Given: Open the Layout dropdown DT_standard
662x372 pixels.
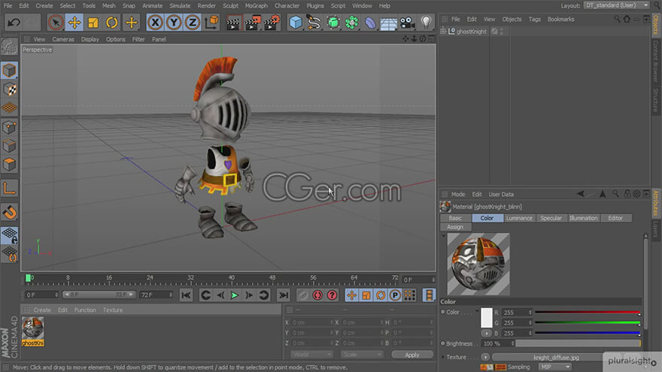Looking at the screenshot, I should point(616,5).
